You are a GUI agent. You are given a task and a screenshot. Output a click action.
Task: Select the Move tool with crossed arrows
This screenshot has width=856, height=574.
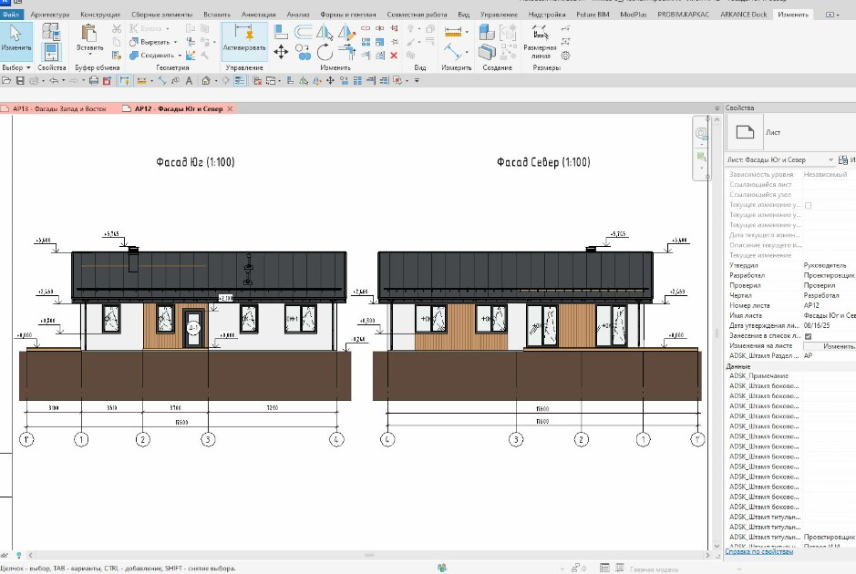[281, 52]
